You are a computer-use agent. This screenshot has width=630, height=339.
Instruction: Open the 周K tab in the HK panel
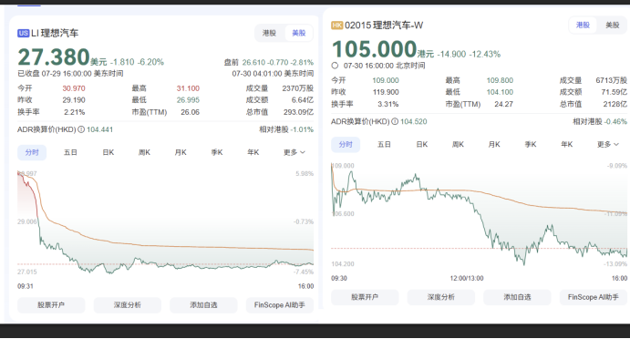tap(458, 144)
